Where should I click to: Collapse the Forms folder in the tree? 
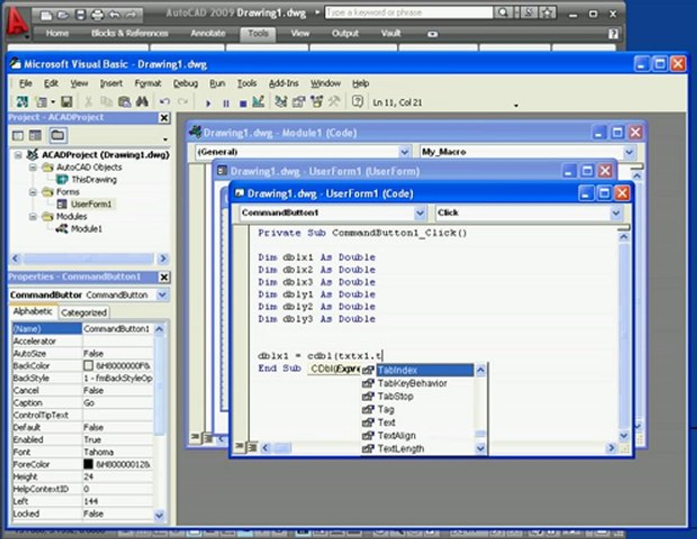coord(33,192)
